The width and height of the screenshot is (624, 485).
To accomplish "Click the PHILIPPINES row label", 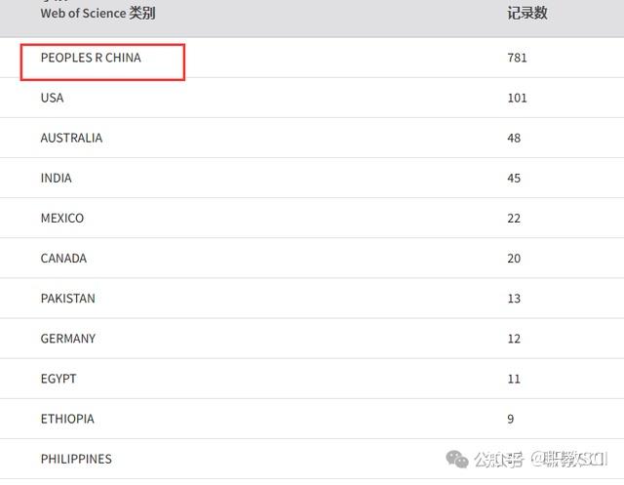I will click(76, 459).
